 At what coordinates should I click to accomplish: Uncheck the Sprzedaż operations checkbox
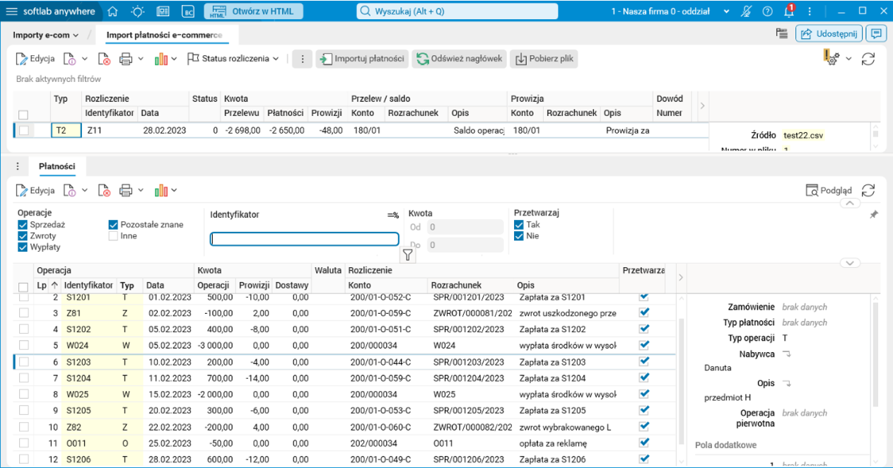tap(23, 225)
